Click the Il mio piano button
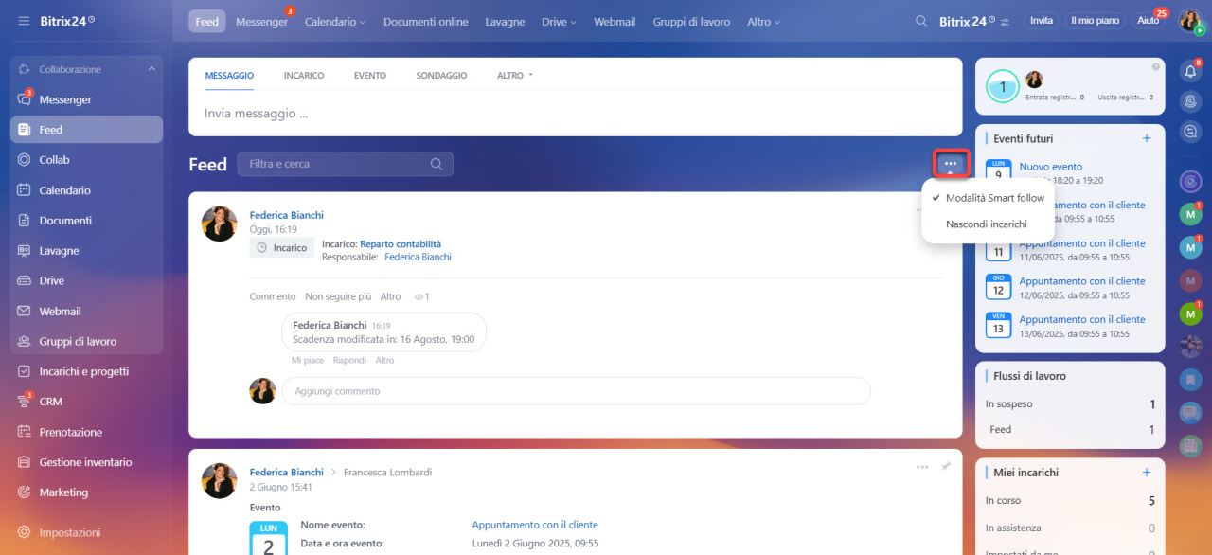Viewport: 1212px width, 555px height. point(1095,21)
